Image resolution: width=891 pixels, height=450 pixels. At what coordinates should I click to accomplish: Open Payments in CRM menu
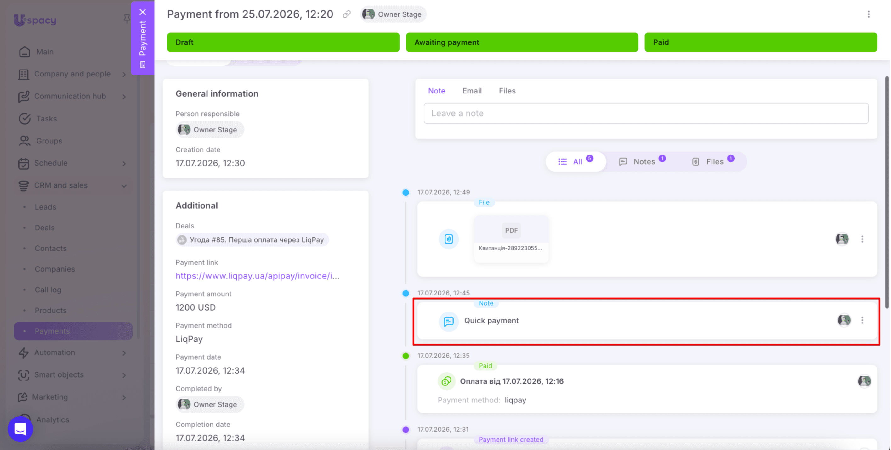73,331
